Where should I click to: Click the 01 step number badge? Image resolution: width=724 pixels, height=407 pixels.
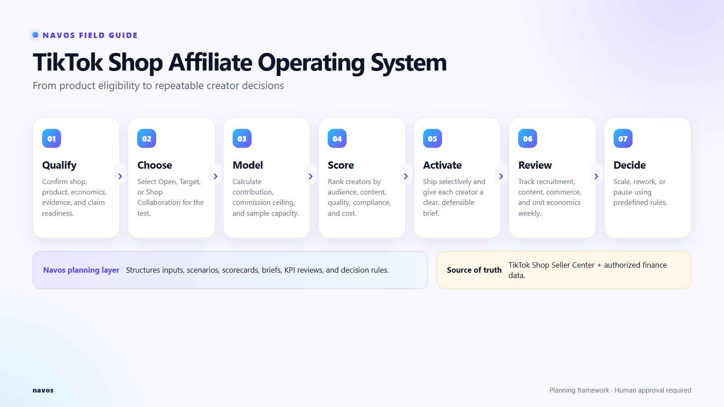point(52,139)
